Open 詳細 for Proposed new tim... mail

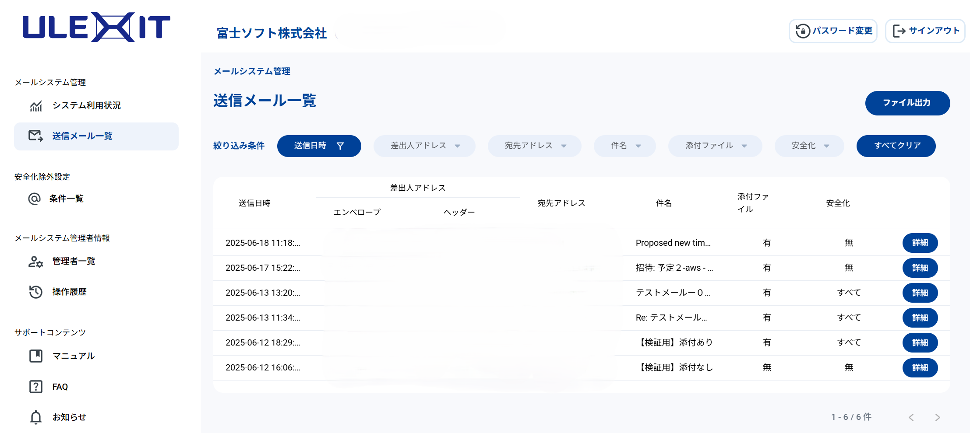tap(920, 243)
